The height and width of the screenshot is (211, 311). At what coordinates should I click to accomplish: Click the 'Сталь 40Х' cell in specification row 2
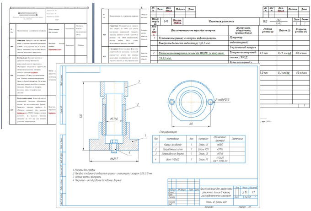(204, 149)
